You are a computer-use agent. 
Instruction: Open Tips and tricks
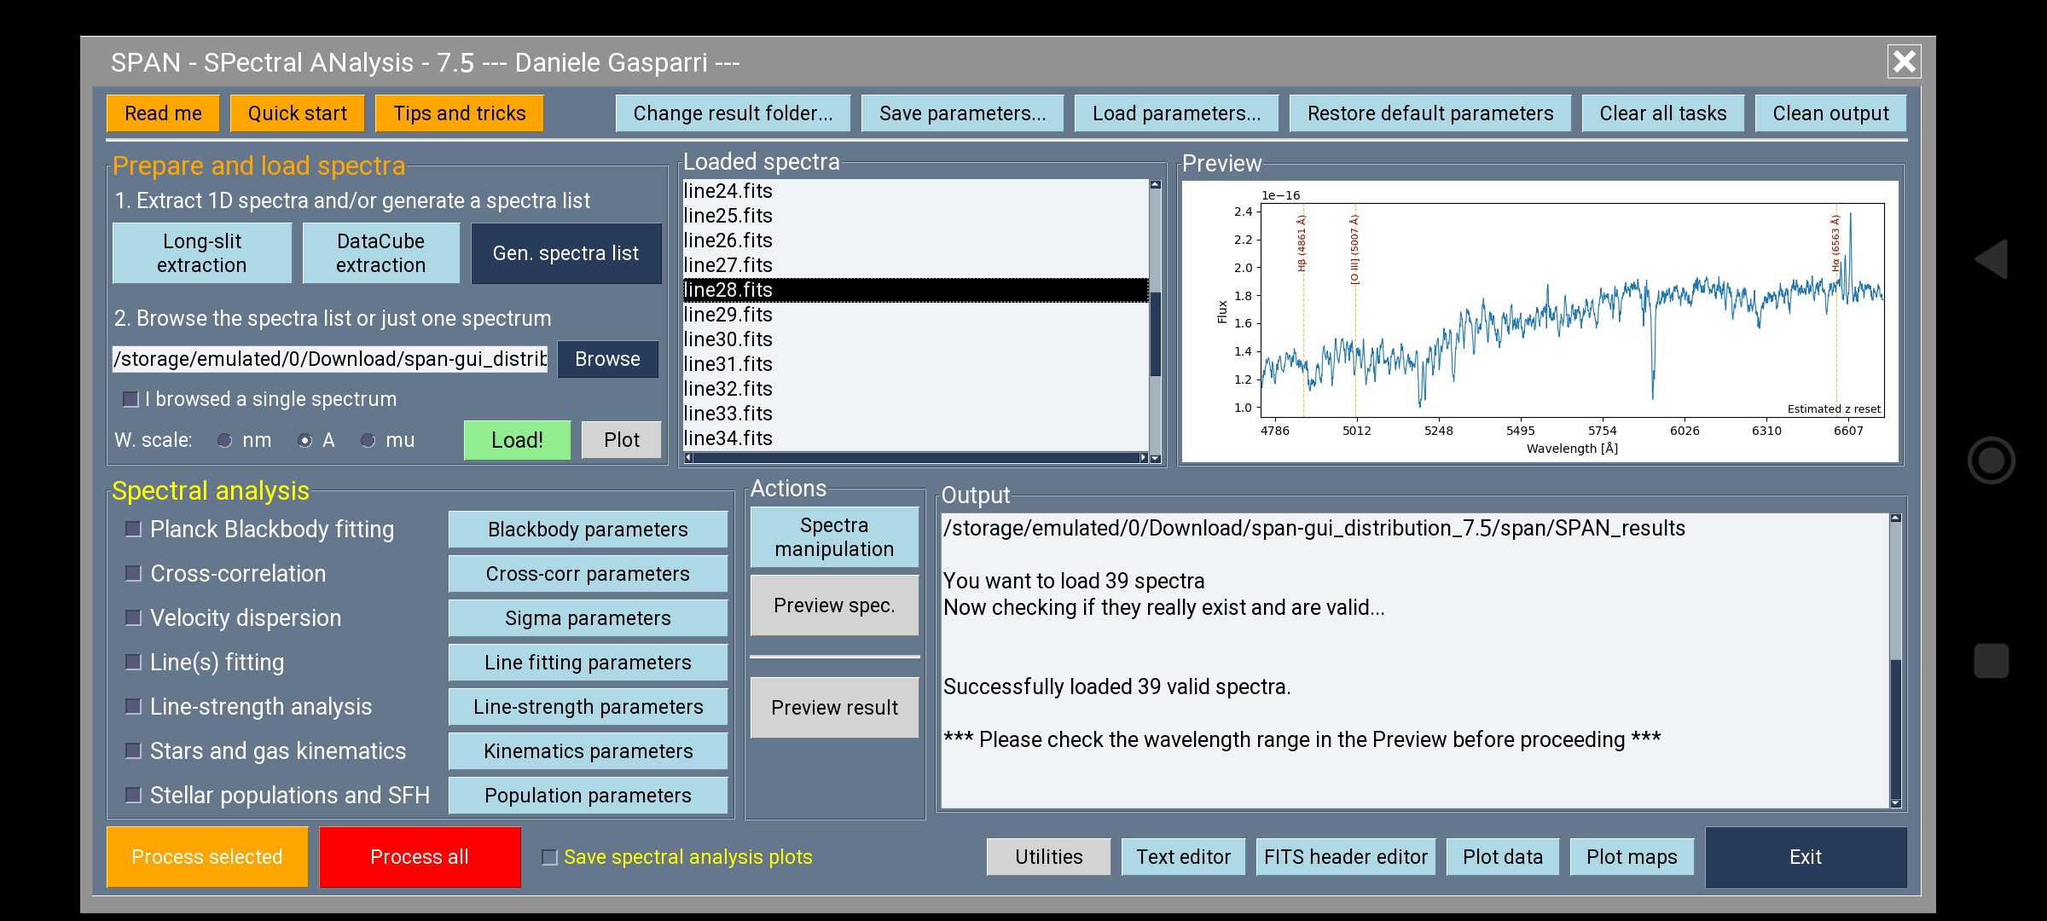(459, 113)
